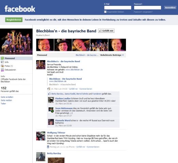Click the E-Mail input field
Screen dimensions: 178x163
tap(118, 8)
